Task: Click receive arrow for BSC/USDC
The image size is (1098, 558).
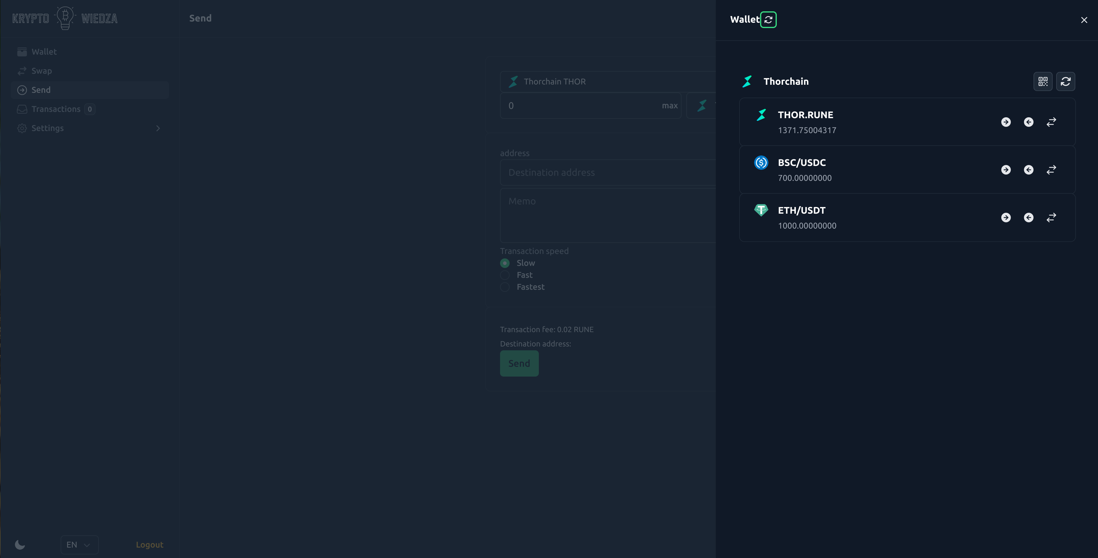Action: click(x=1028, y=170)
